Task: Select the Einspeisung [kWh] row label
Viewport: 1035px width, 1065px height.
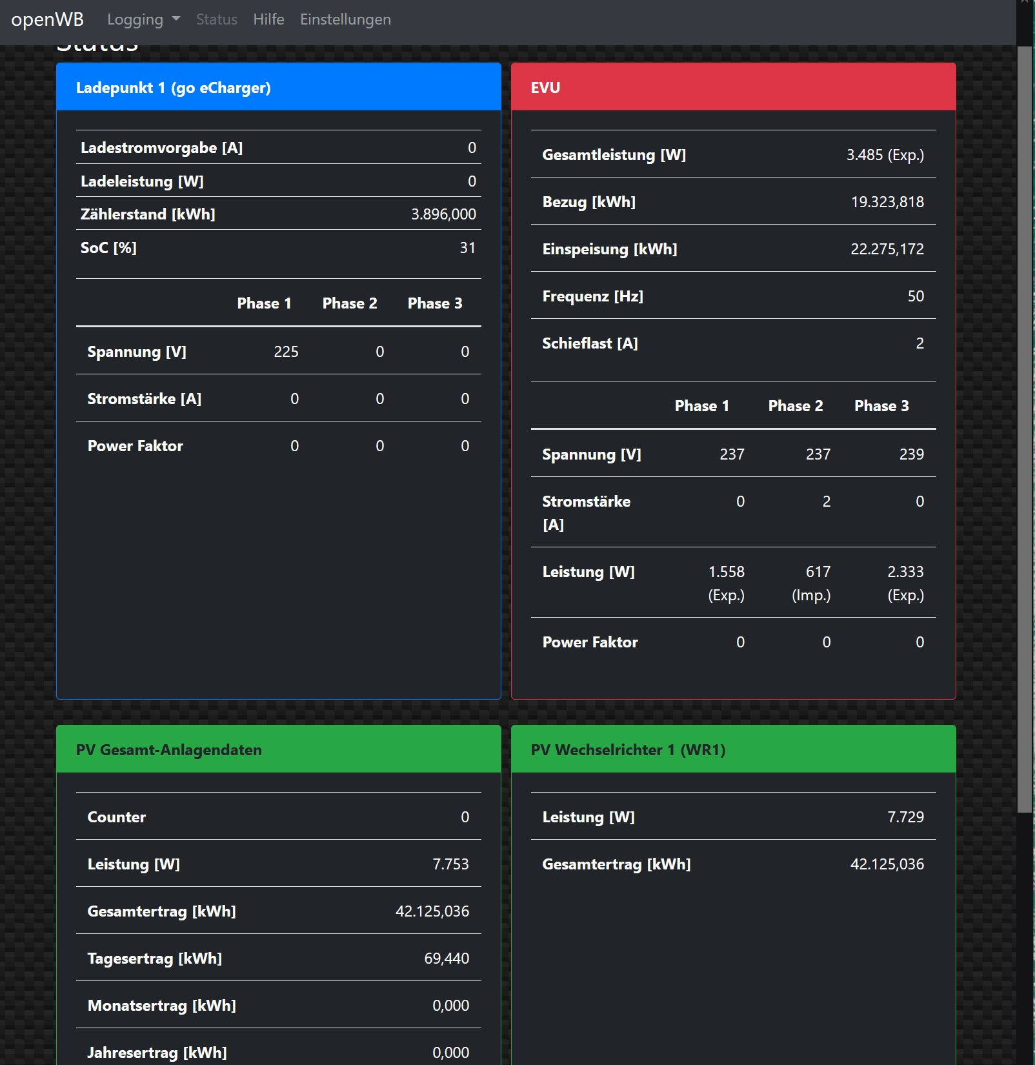Action: point(609,249)
